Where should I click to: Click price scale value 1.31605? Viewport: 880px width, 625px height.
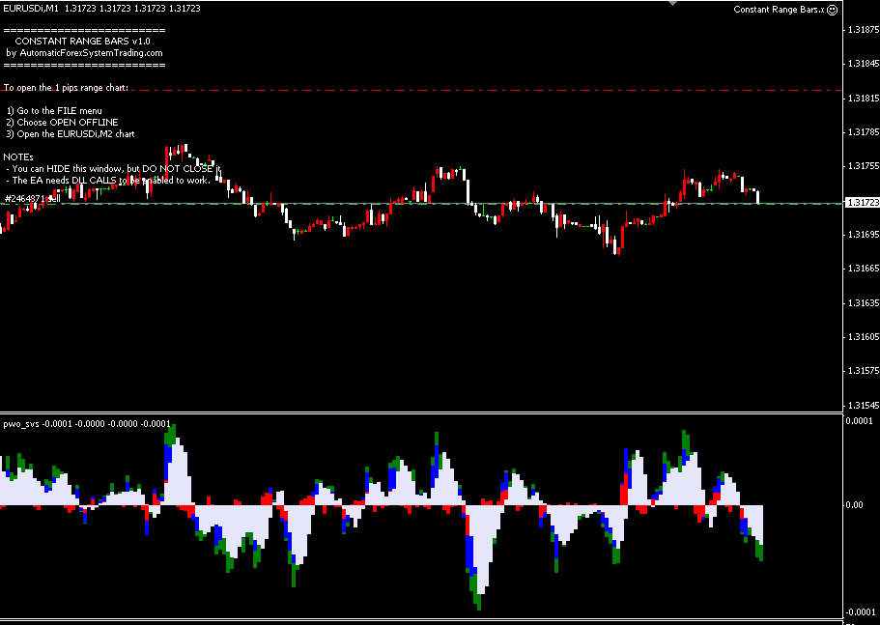click(864, 336)
